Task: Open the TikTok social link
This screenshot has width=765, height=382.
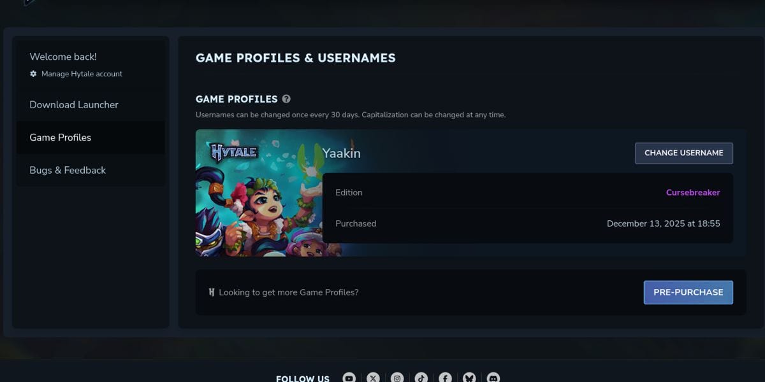Action: [x=421, y=378]
